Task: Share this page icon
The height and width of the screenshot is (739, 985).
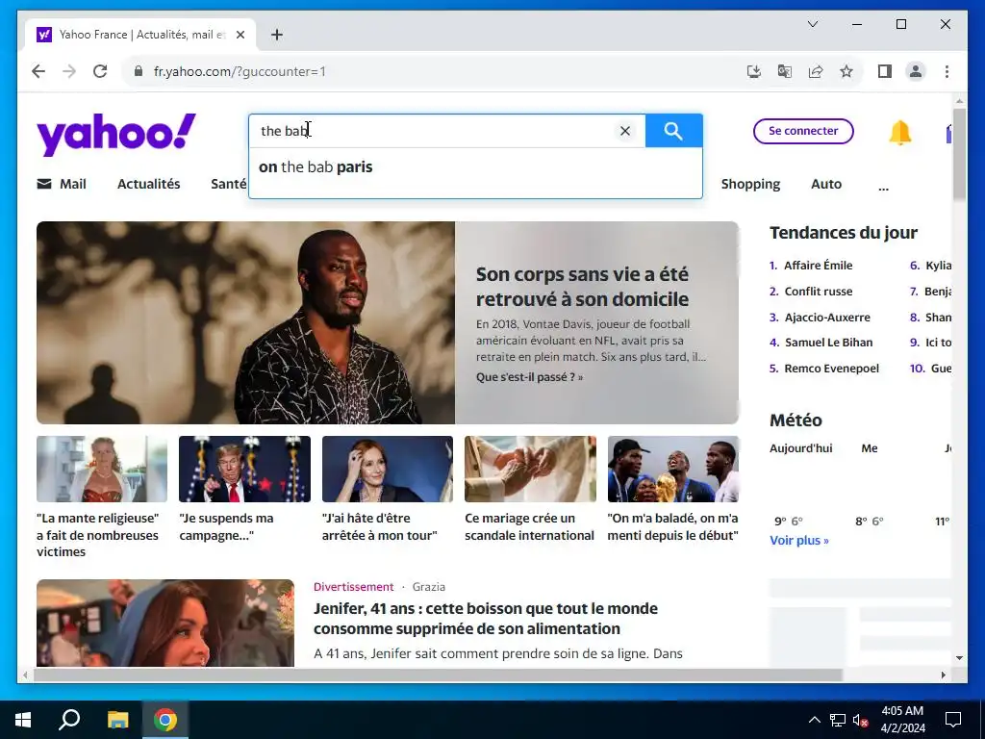Action: pyautogui.click(x=816, y=71)
